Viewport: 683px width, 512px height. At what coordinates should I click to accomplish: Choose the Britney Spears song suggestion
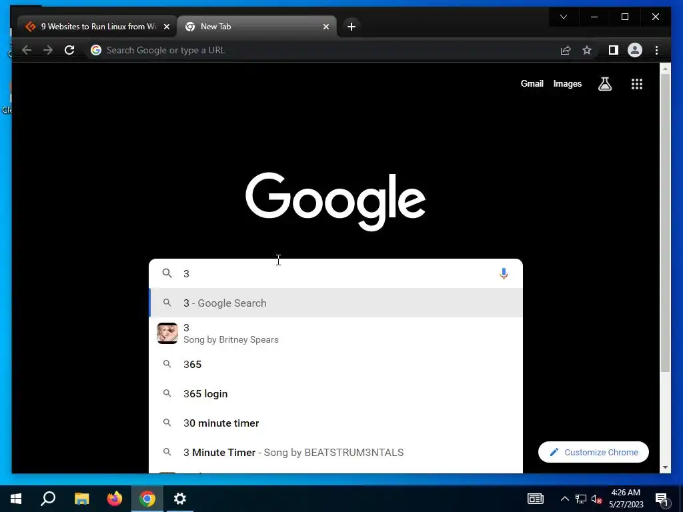click(335, 333)
